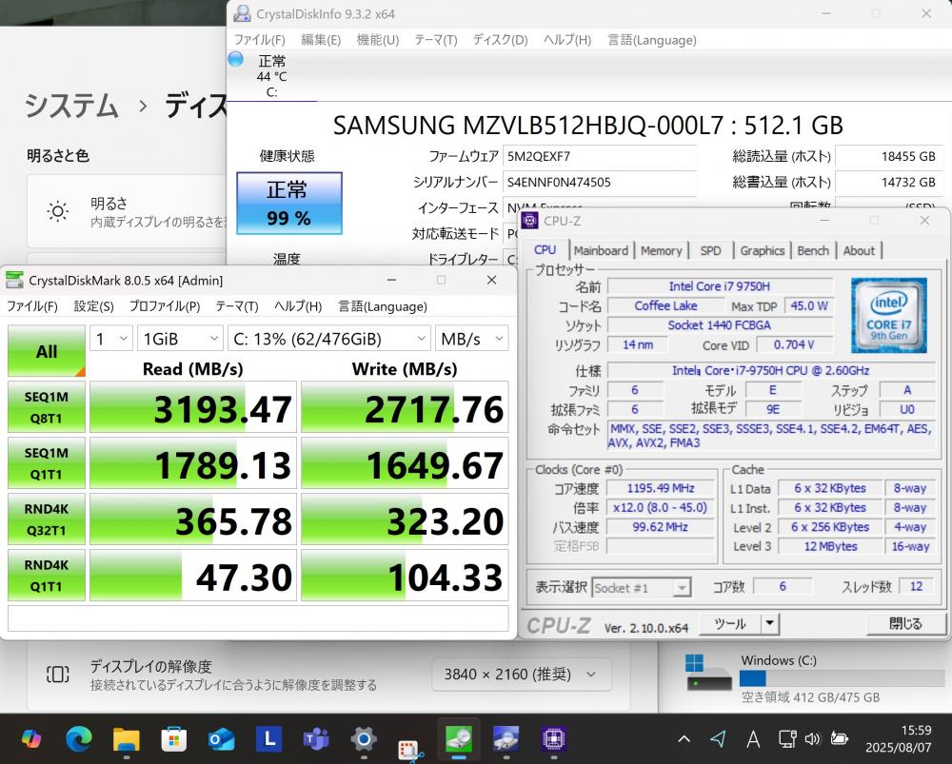Screen dimensions: 952x764
Task: Open volume control from the system tray
Action: click(812, 738)
